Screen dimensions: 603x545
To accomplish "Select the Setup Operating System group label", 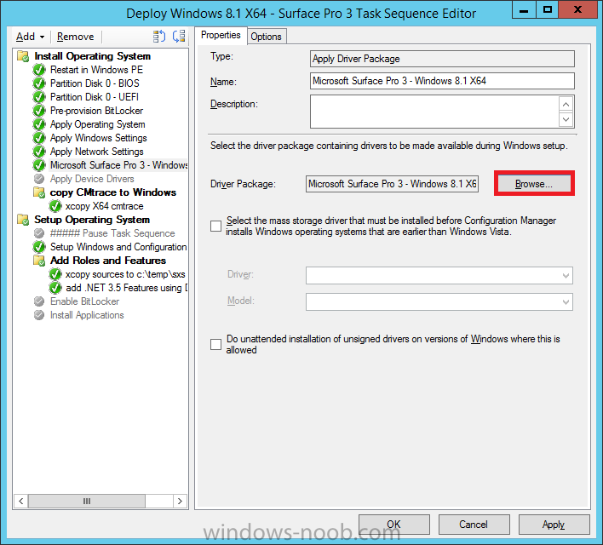I will point(92,220).
